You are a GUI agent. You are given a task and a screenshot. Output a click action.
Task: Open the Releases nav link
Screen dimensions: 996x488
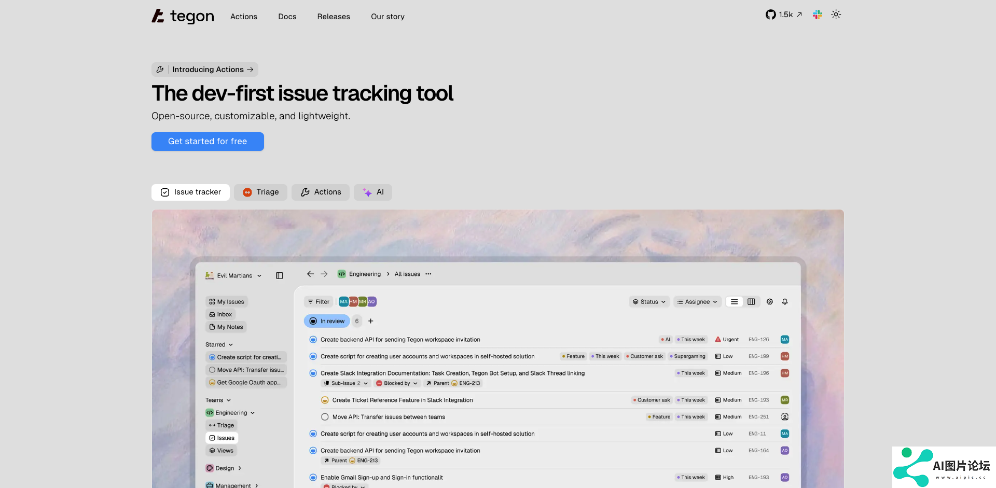coord(334,17)
